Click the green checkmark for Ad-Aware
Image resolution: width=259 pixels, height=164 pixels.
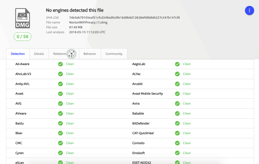coord(60,64)
